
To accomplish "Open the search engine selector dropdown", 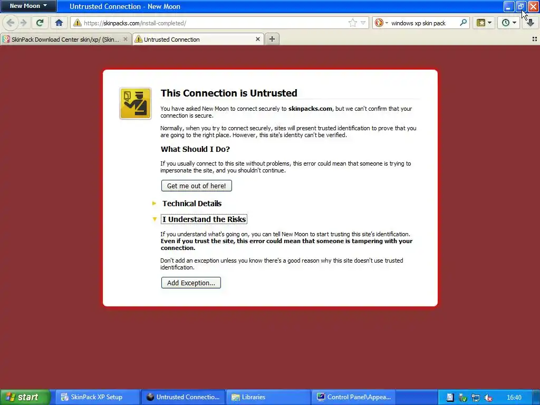I will (x=381, y=23).
